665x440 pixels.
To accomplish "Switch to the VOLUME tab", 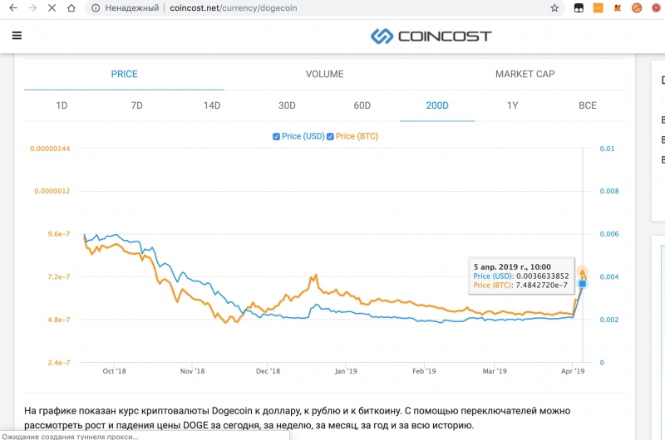I will [324, 74].
